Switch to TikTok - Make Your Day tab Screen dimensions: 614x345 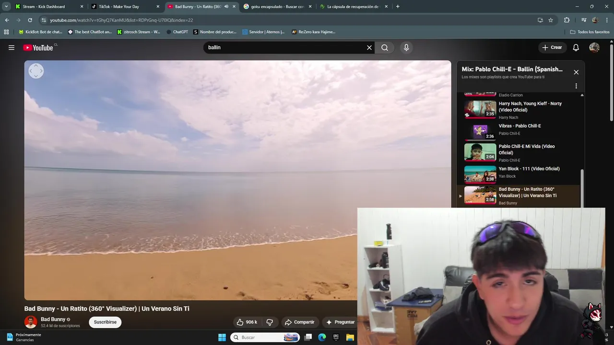[125, 7]
